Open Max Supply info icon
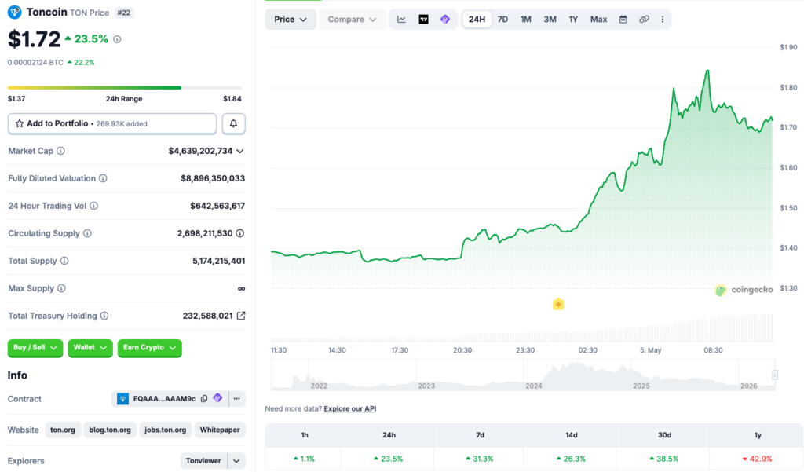Screen dimensions: 804x472 [x=61, y=288]
